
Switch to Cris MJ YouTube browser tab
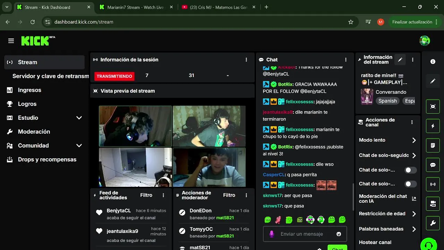(219, 7)
